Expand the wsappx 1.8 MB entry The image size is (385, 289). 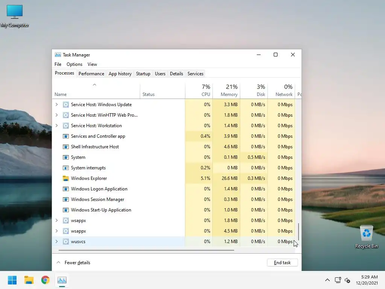coord(57,221)
